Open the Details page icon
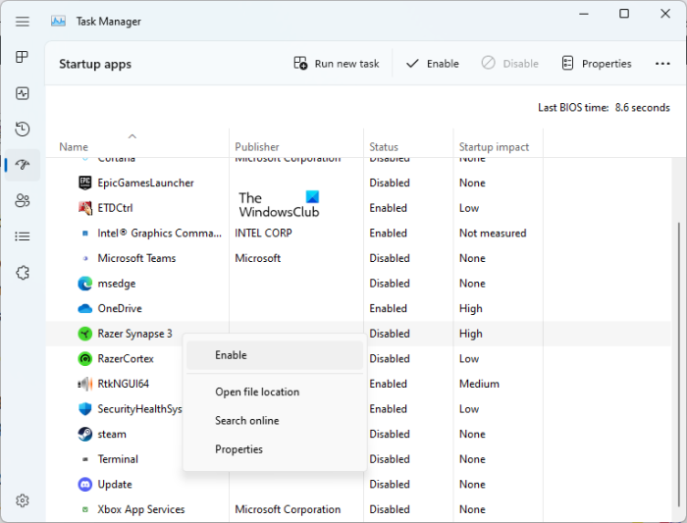Image resolution: width=687 pixels, height=523 pixels. click(x=23, y=236)
